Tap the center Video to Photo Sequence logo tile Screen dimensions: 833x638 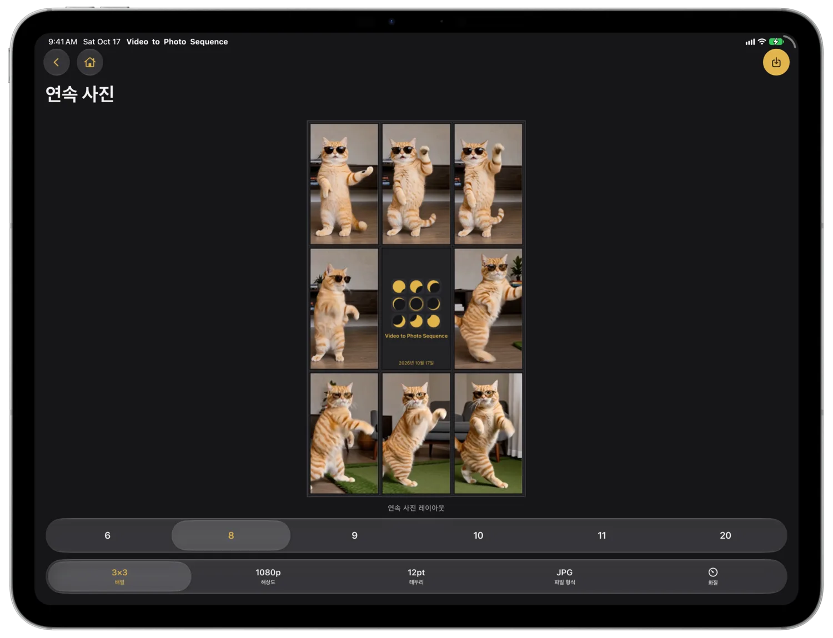416,308
